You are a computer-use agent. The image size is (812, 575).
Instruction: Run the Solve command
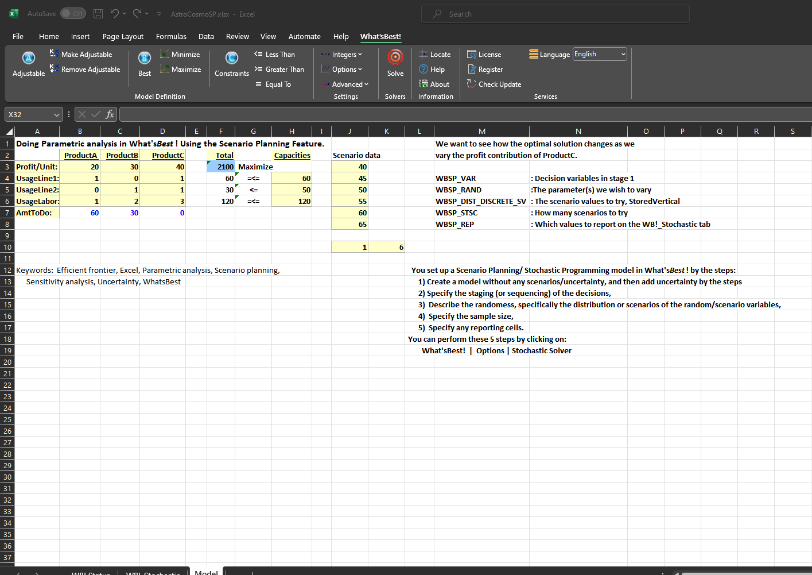click(x=395, y=64)
